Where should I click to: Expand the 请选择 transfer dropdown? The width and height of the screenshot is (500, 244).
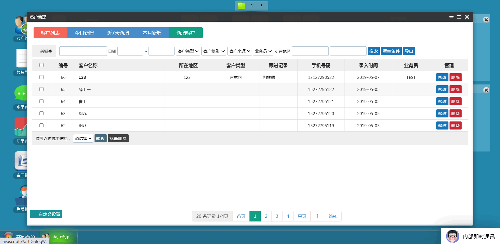83,138
